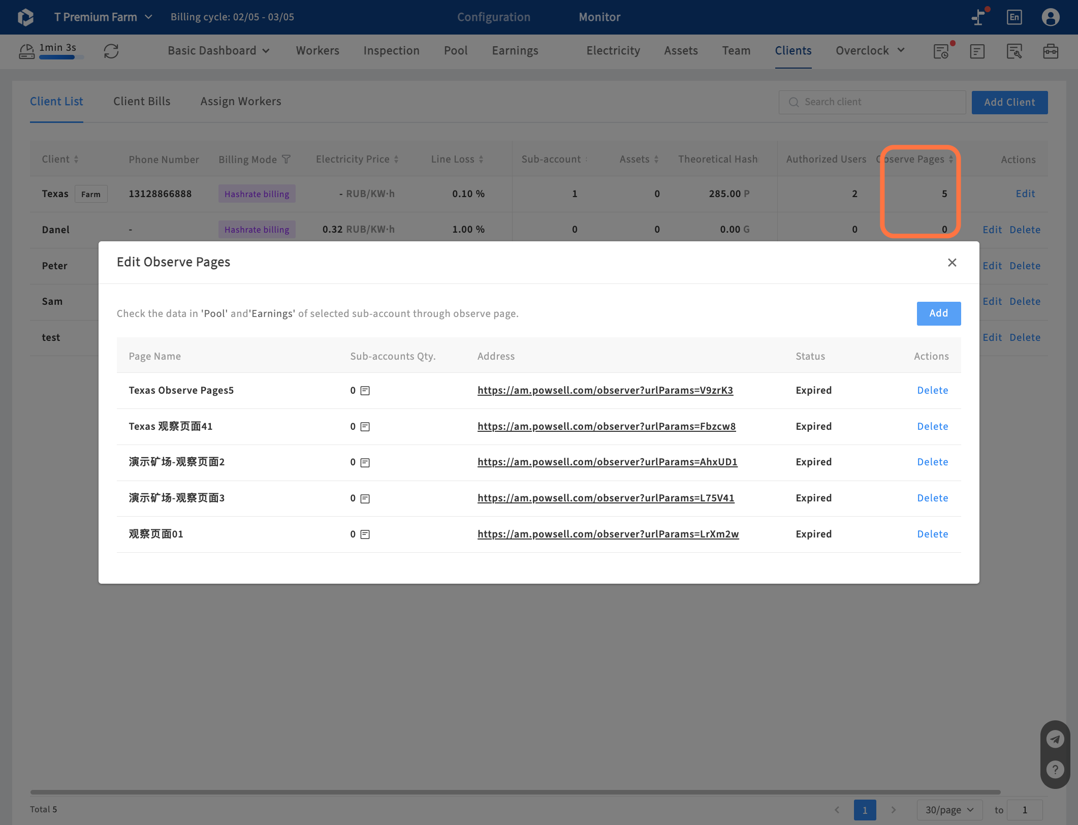Delete the 演示矿场-观察页面3 entry

click(x=933, y=498)
